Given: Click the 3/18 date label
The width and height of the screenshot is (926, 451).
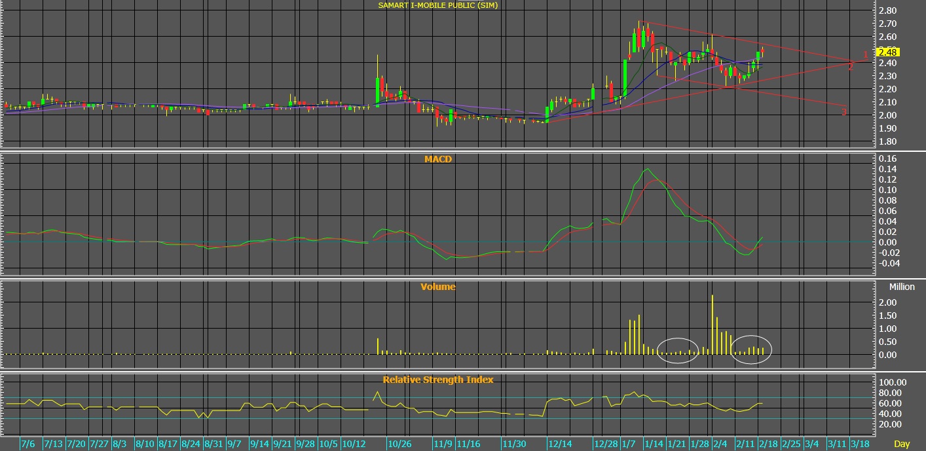Looking at the screenshot, I should (861, 444).
